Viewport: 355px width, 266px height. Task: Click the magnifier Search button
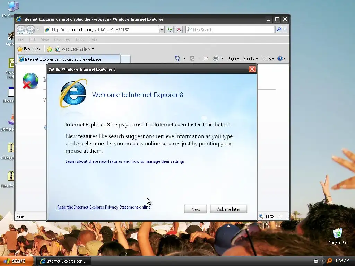(x=279, y=29)
